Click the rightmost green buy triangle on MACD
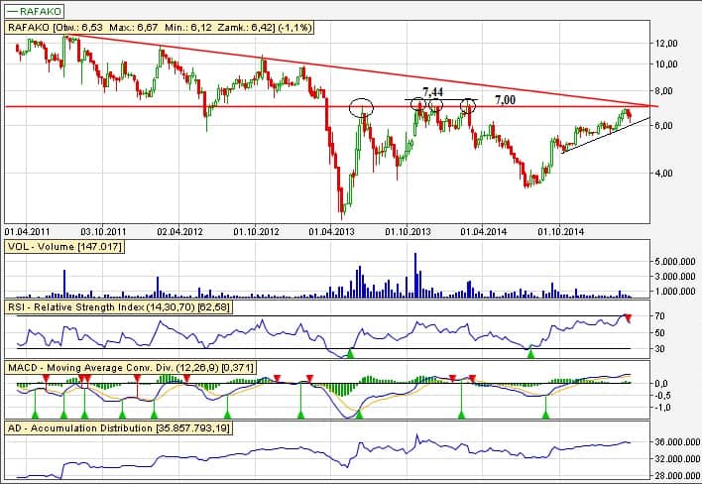702x485 pixels. 545,414
